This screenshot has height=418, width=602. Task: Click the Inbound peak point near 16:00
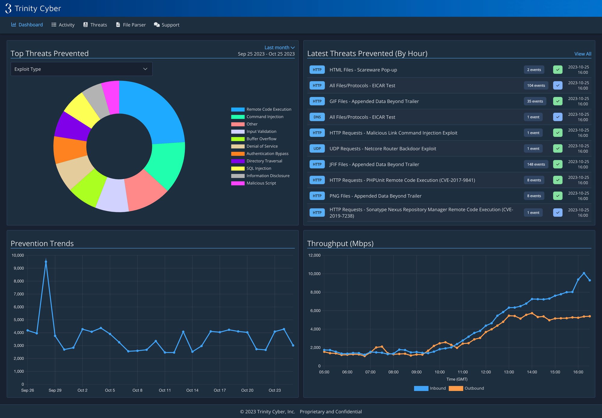[584, 273]
